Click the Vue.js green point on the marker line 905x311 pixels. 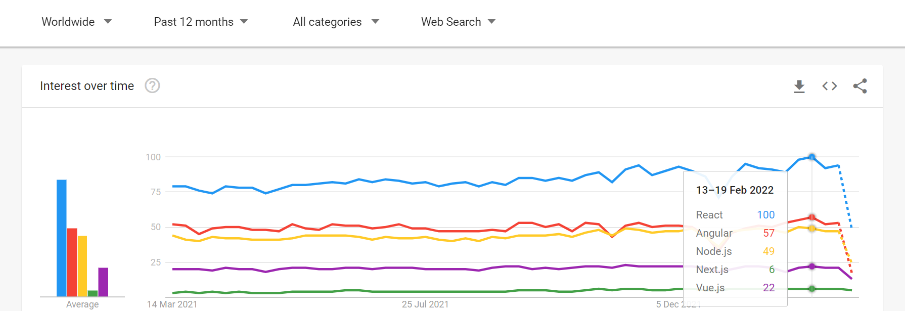pyautogui.click(x=811, y=289)
